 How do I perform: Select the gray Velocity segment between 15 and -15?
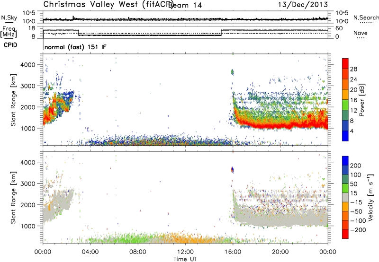pos(345,197)
